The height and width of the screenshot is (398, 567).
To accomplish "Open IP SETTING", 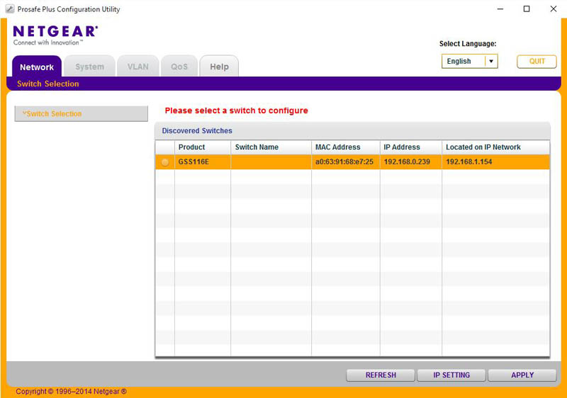I will click(451, 375).
